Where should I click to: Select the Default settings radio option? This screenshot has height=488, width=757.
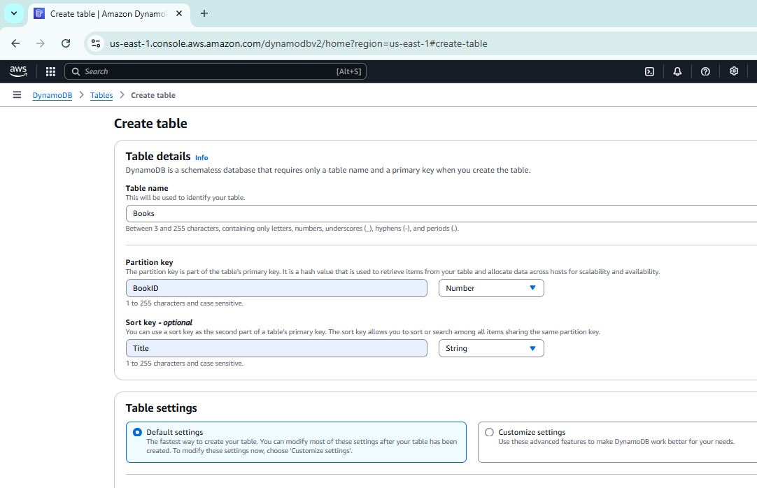tap(138, 432)
